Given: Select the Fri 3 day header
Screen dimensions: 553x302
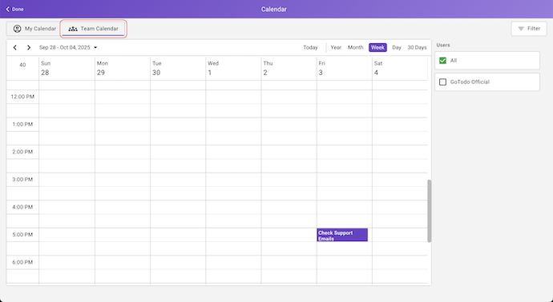Looking at the screenshot, I should tap(344, 68).
